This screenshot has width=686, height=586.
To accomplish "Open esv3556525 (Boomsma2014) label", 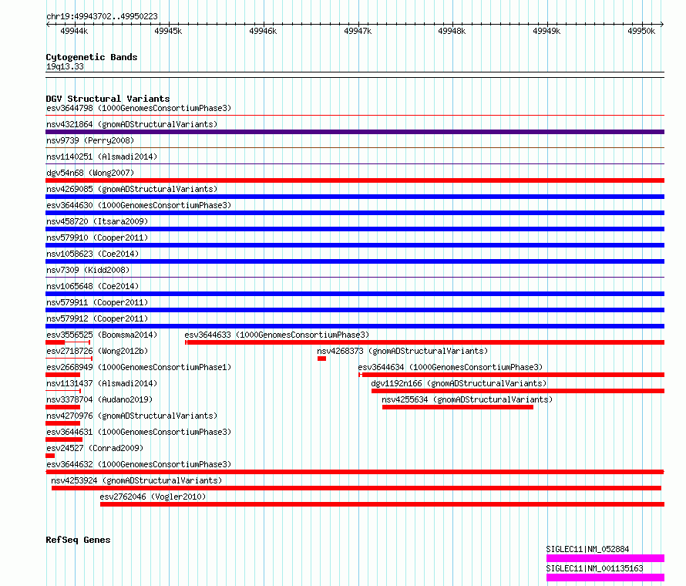I will click(102, 335).
